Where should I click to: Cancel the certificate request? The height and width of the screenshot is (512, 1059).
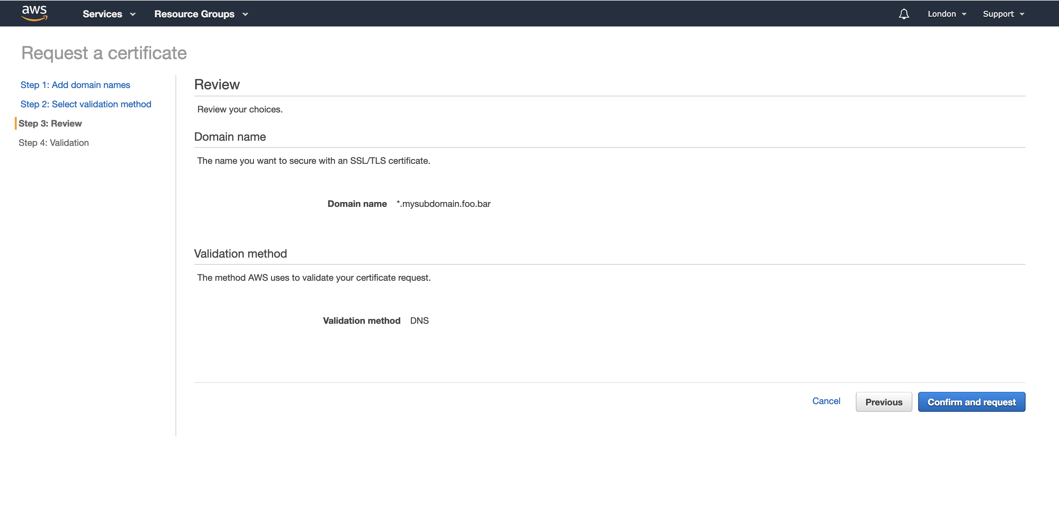826,401
